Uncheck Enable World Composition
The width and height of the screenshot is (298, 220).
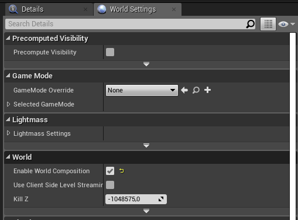(x=110, y=171)
